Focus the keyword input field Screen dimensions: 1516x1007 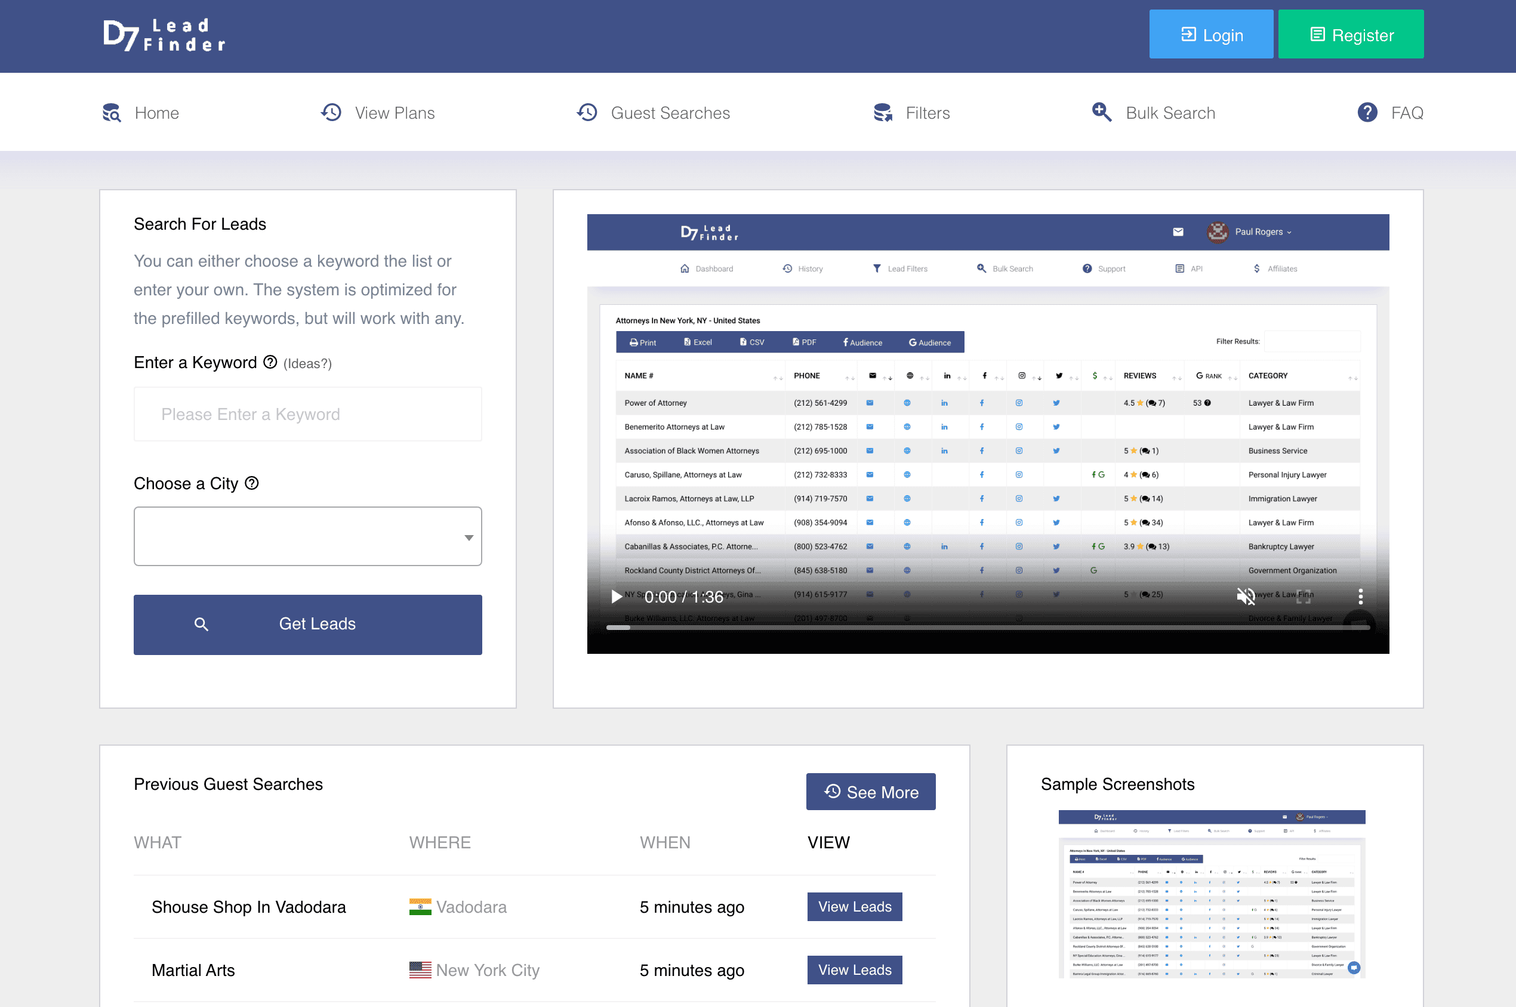pyautogui.click(x=307, y=414)
